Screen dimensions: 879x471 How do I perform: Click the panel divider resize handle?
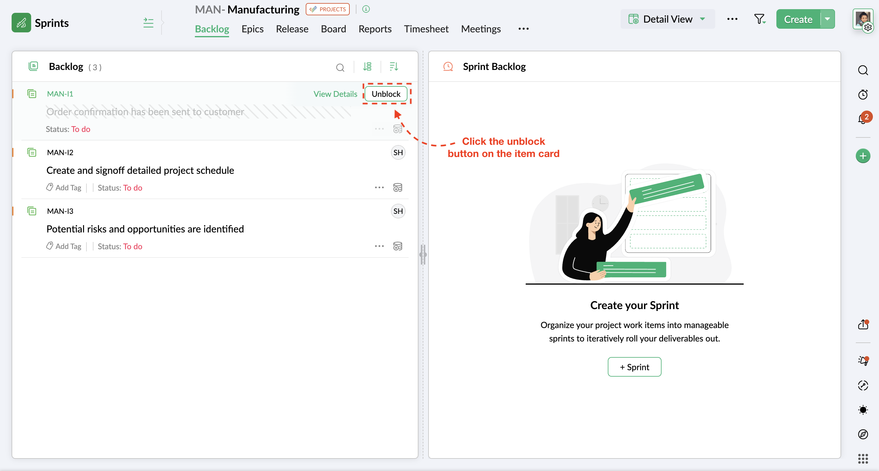pyautogui.click(x=423, y=255)
